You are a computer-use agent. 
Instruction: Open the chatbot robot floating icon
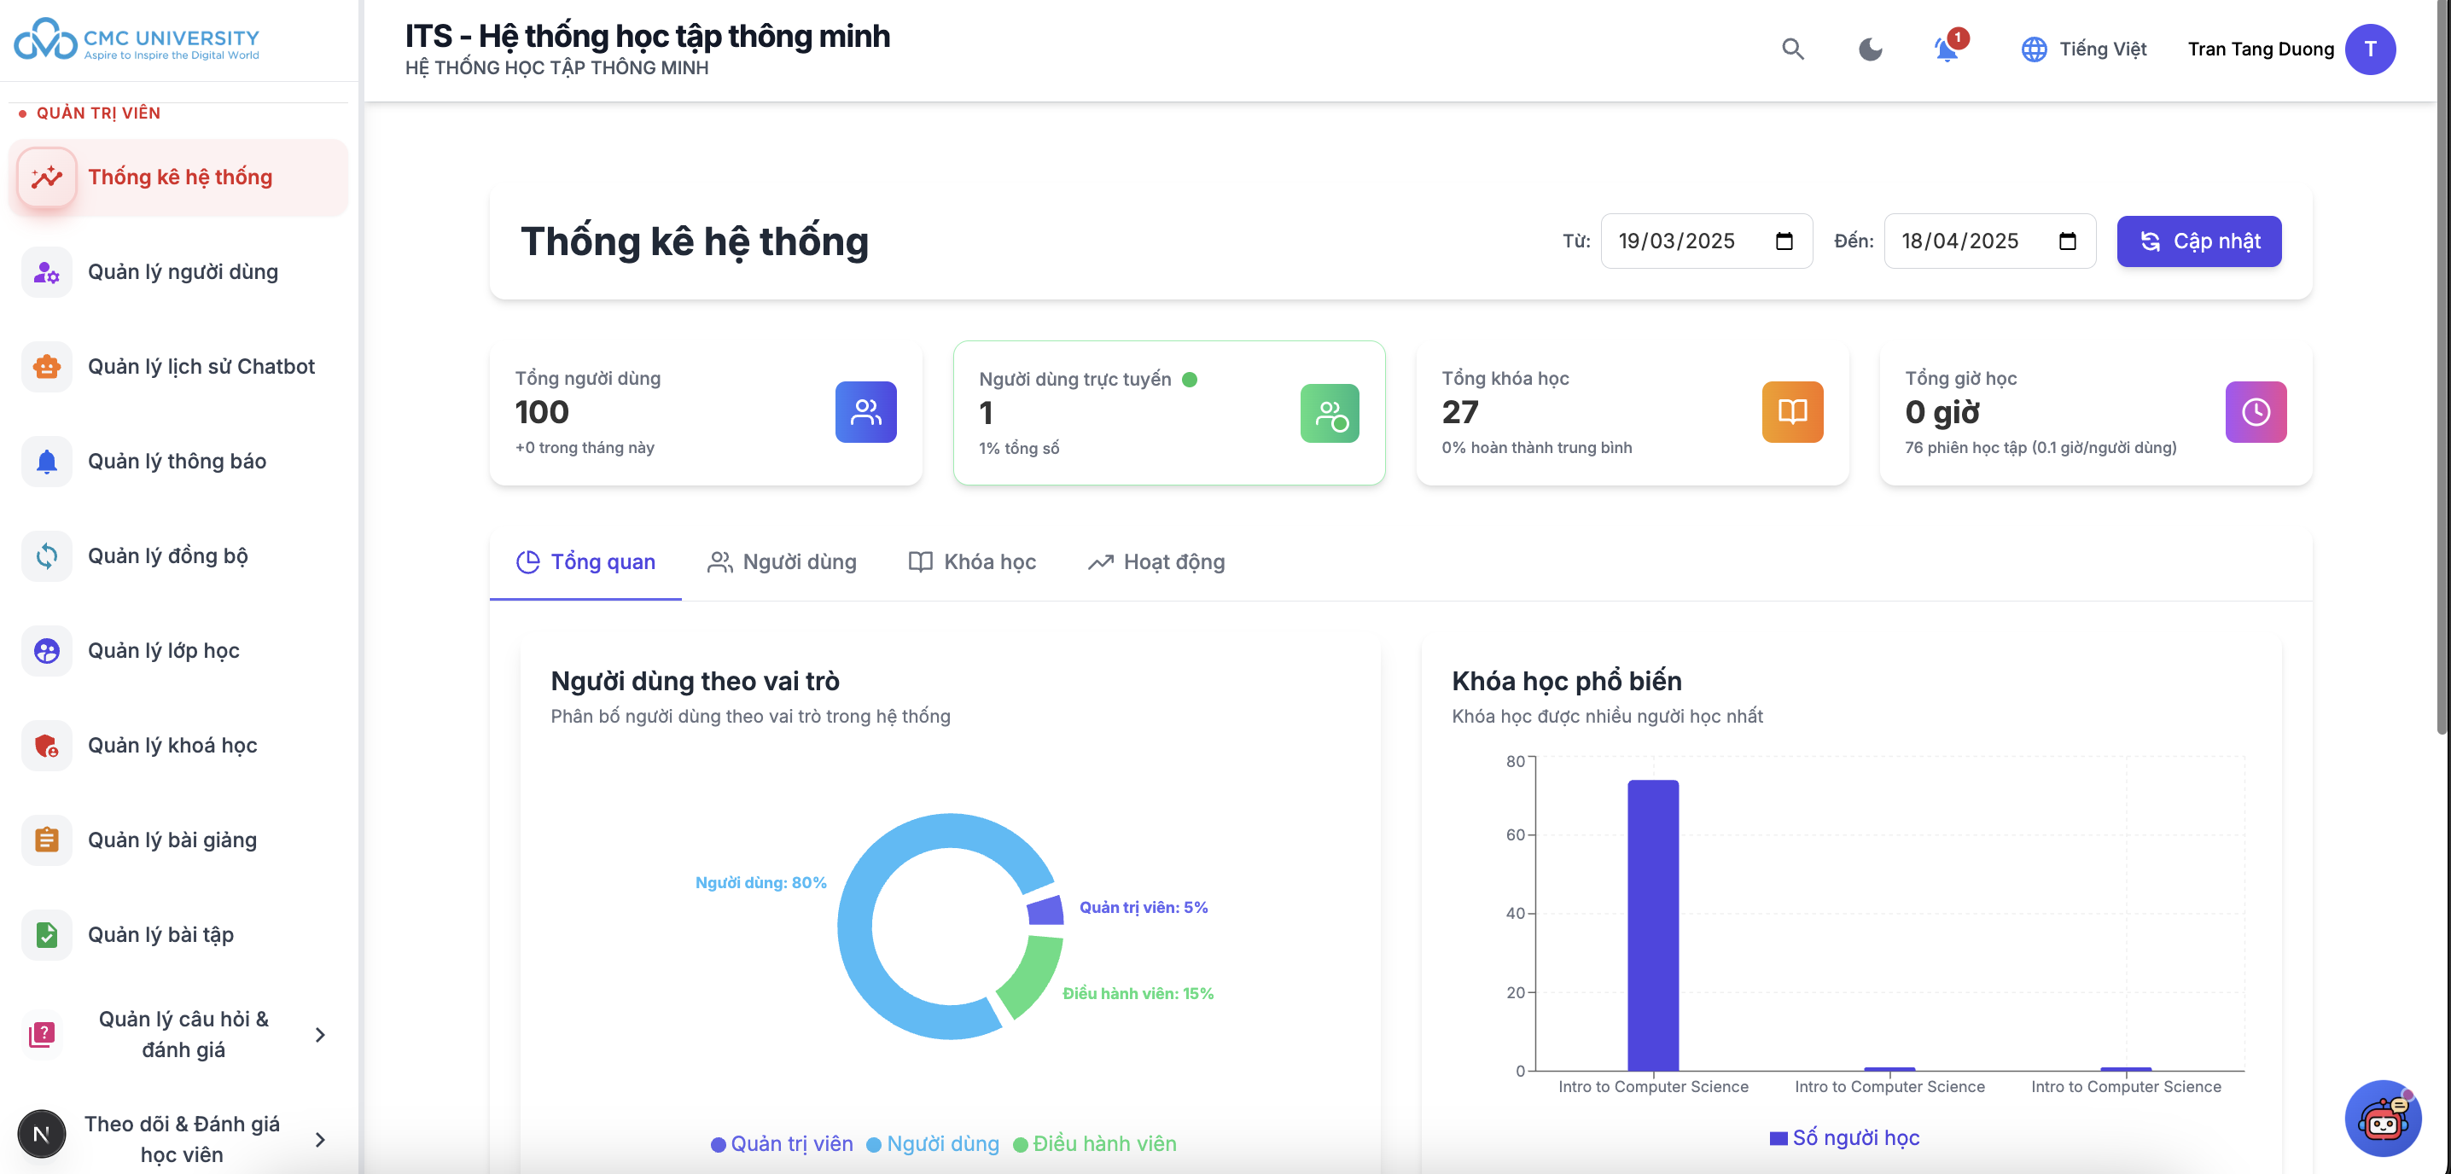(2382, 1119)
